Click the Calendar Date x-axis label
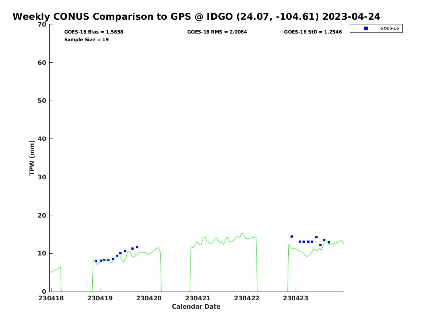Viewport: 438px width, 328px height. pos(196,307)
